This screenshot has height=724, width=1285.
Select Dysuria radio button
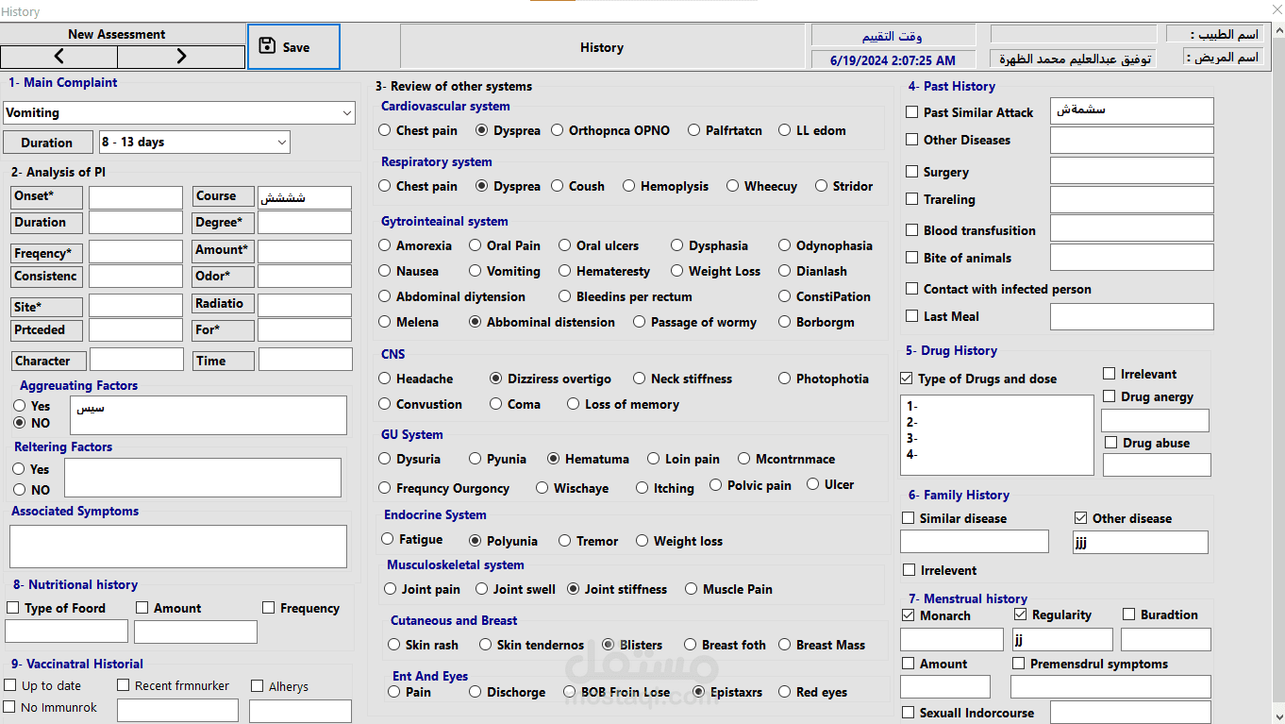385,459
